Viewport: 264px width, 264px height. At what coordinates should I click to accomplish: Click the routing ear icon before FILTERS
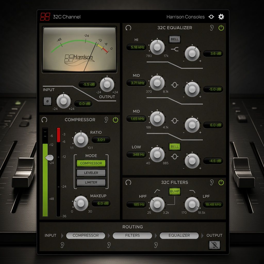tap(109, 245)
